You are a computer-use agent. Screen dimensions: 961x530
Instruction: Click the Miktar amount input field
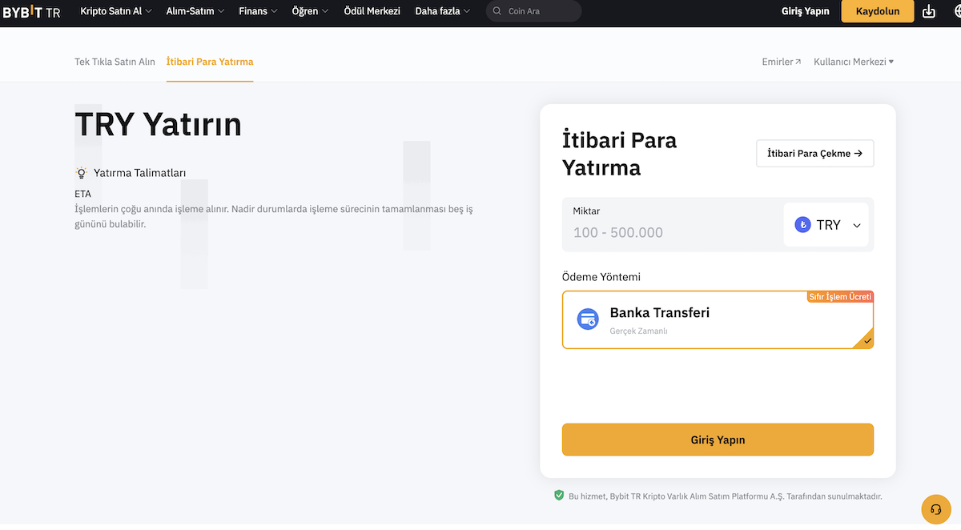click(673, 232)
